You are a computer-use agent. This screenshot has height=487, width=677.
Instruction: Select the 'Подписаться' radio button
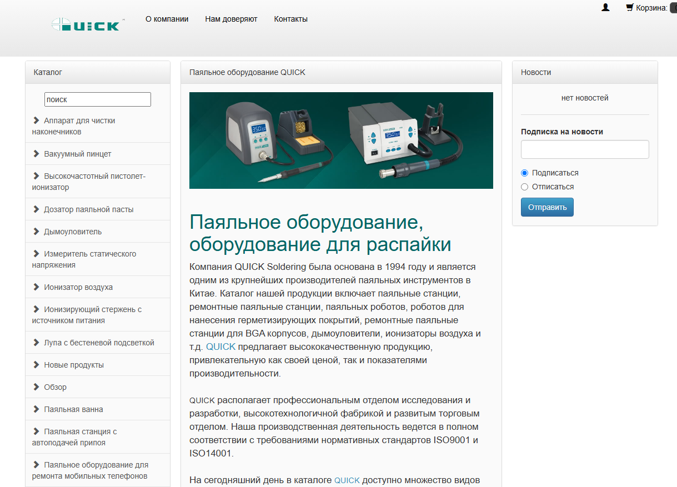[524, 173]
